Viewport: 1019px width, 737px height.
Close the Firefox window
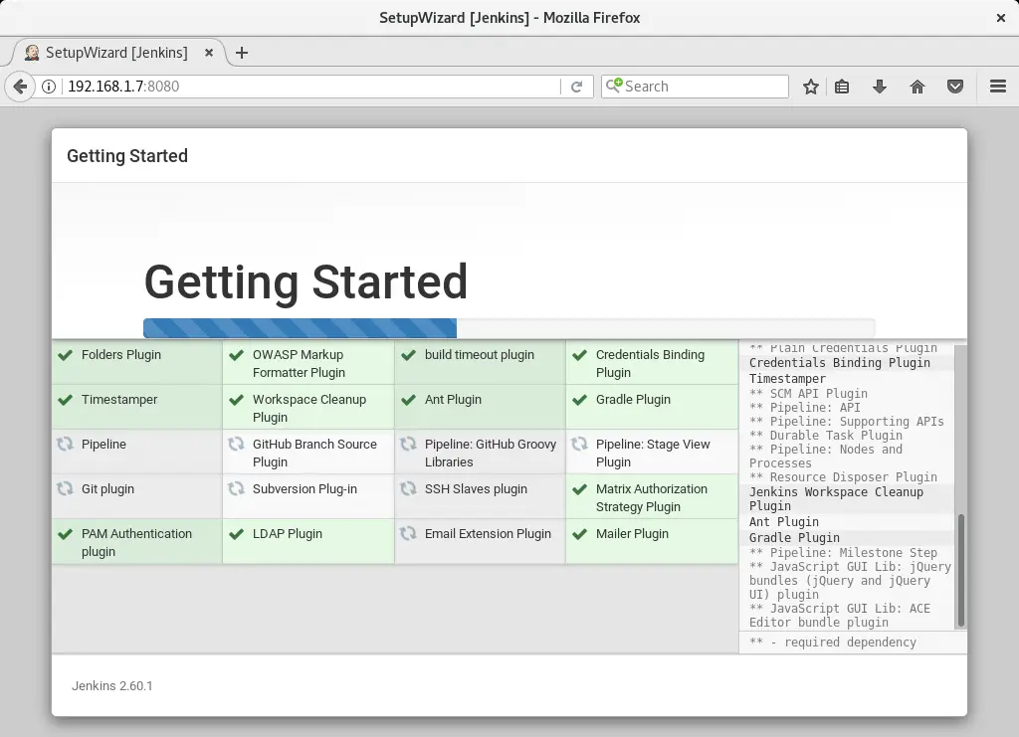tap(1001, 18)
